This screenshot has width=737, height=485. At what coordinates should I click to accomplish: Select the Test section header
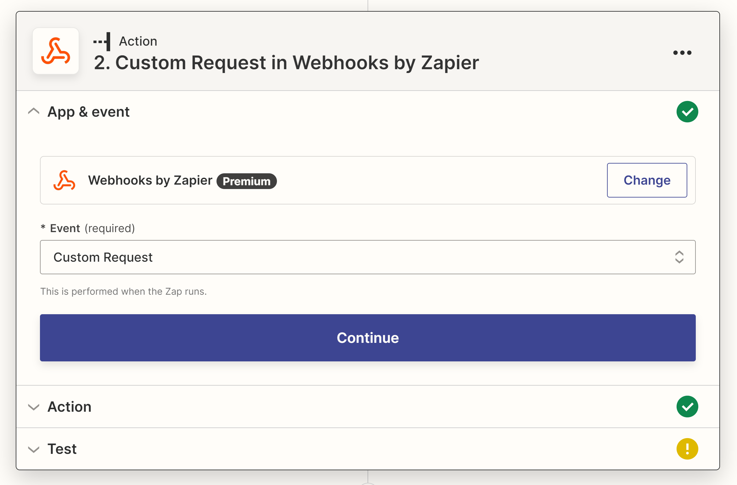(x=368, y=449)
